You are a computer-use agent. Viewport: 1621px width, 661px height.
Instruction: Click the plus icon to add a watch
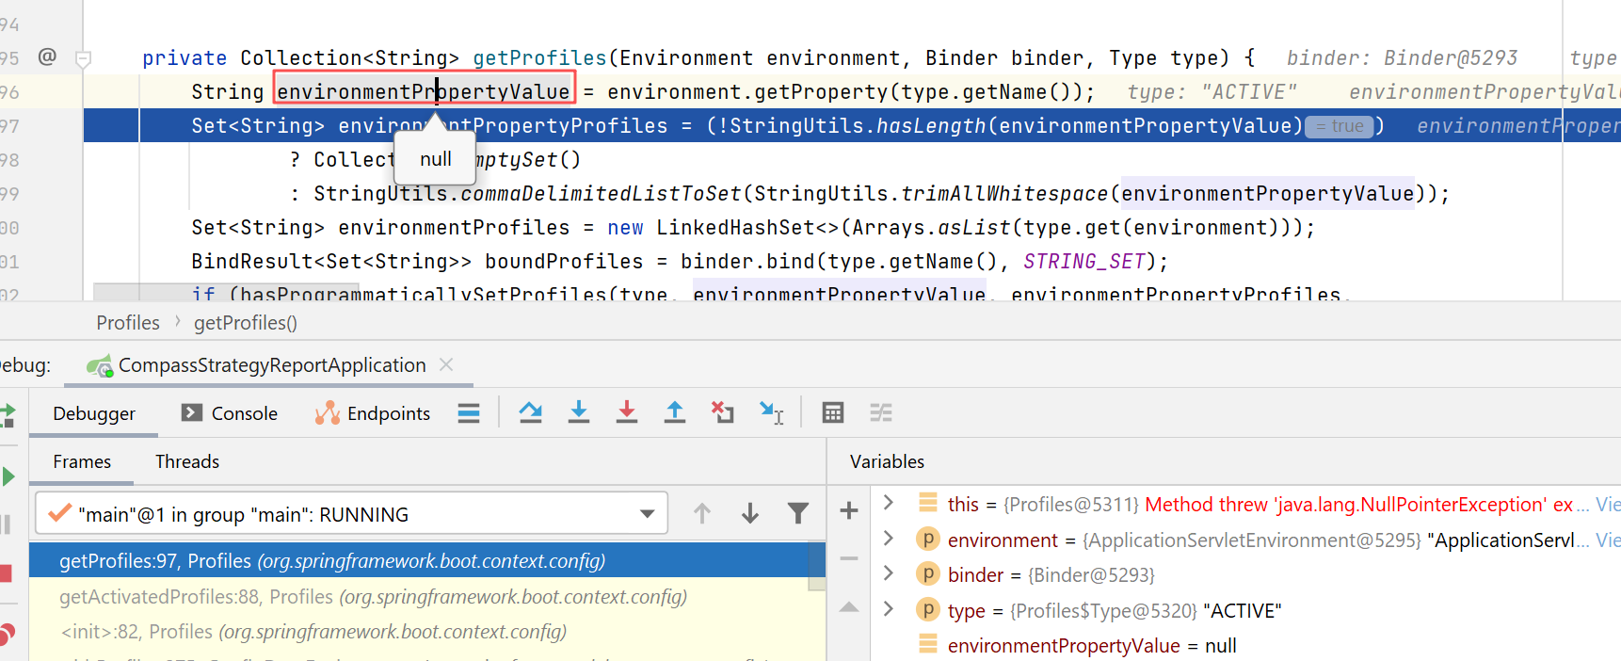849,510
